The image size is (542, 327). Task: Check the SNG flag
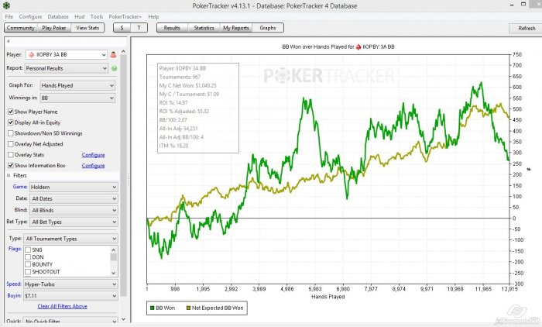click(x=28, y=250)
